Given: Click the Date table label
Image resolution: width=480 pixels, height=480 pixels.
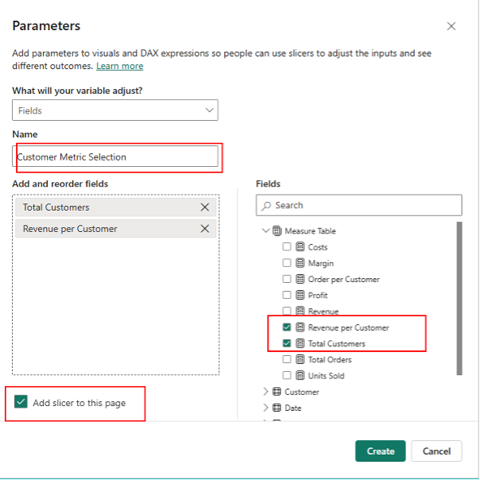Looking at the screenshot, I should (x=293, y=408).
